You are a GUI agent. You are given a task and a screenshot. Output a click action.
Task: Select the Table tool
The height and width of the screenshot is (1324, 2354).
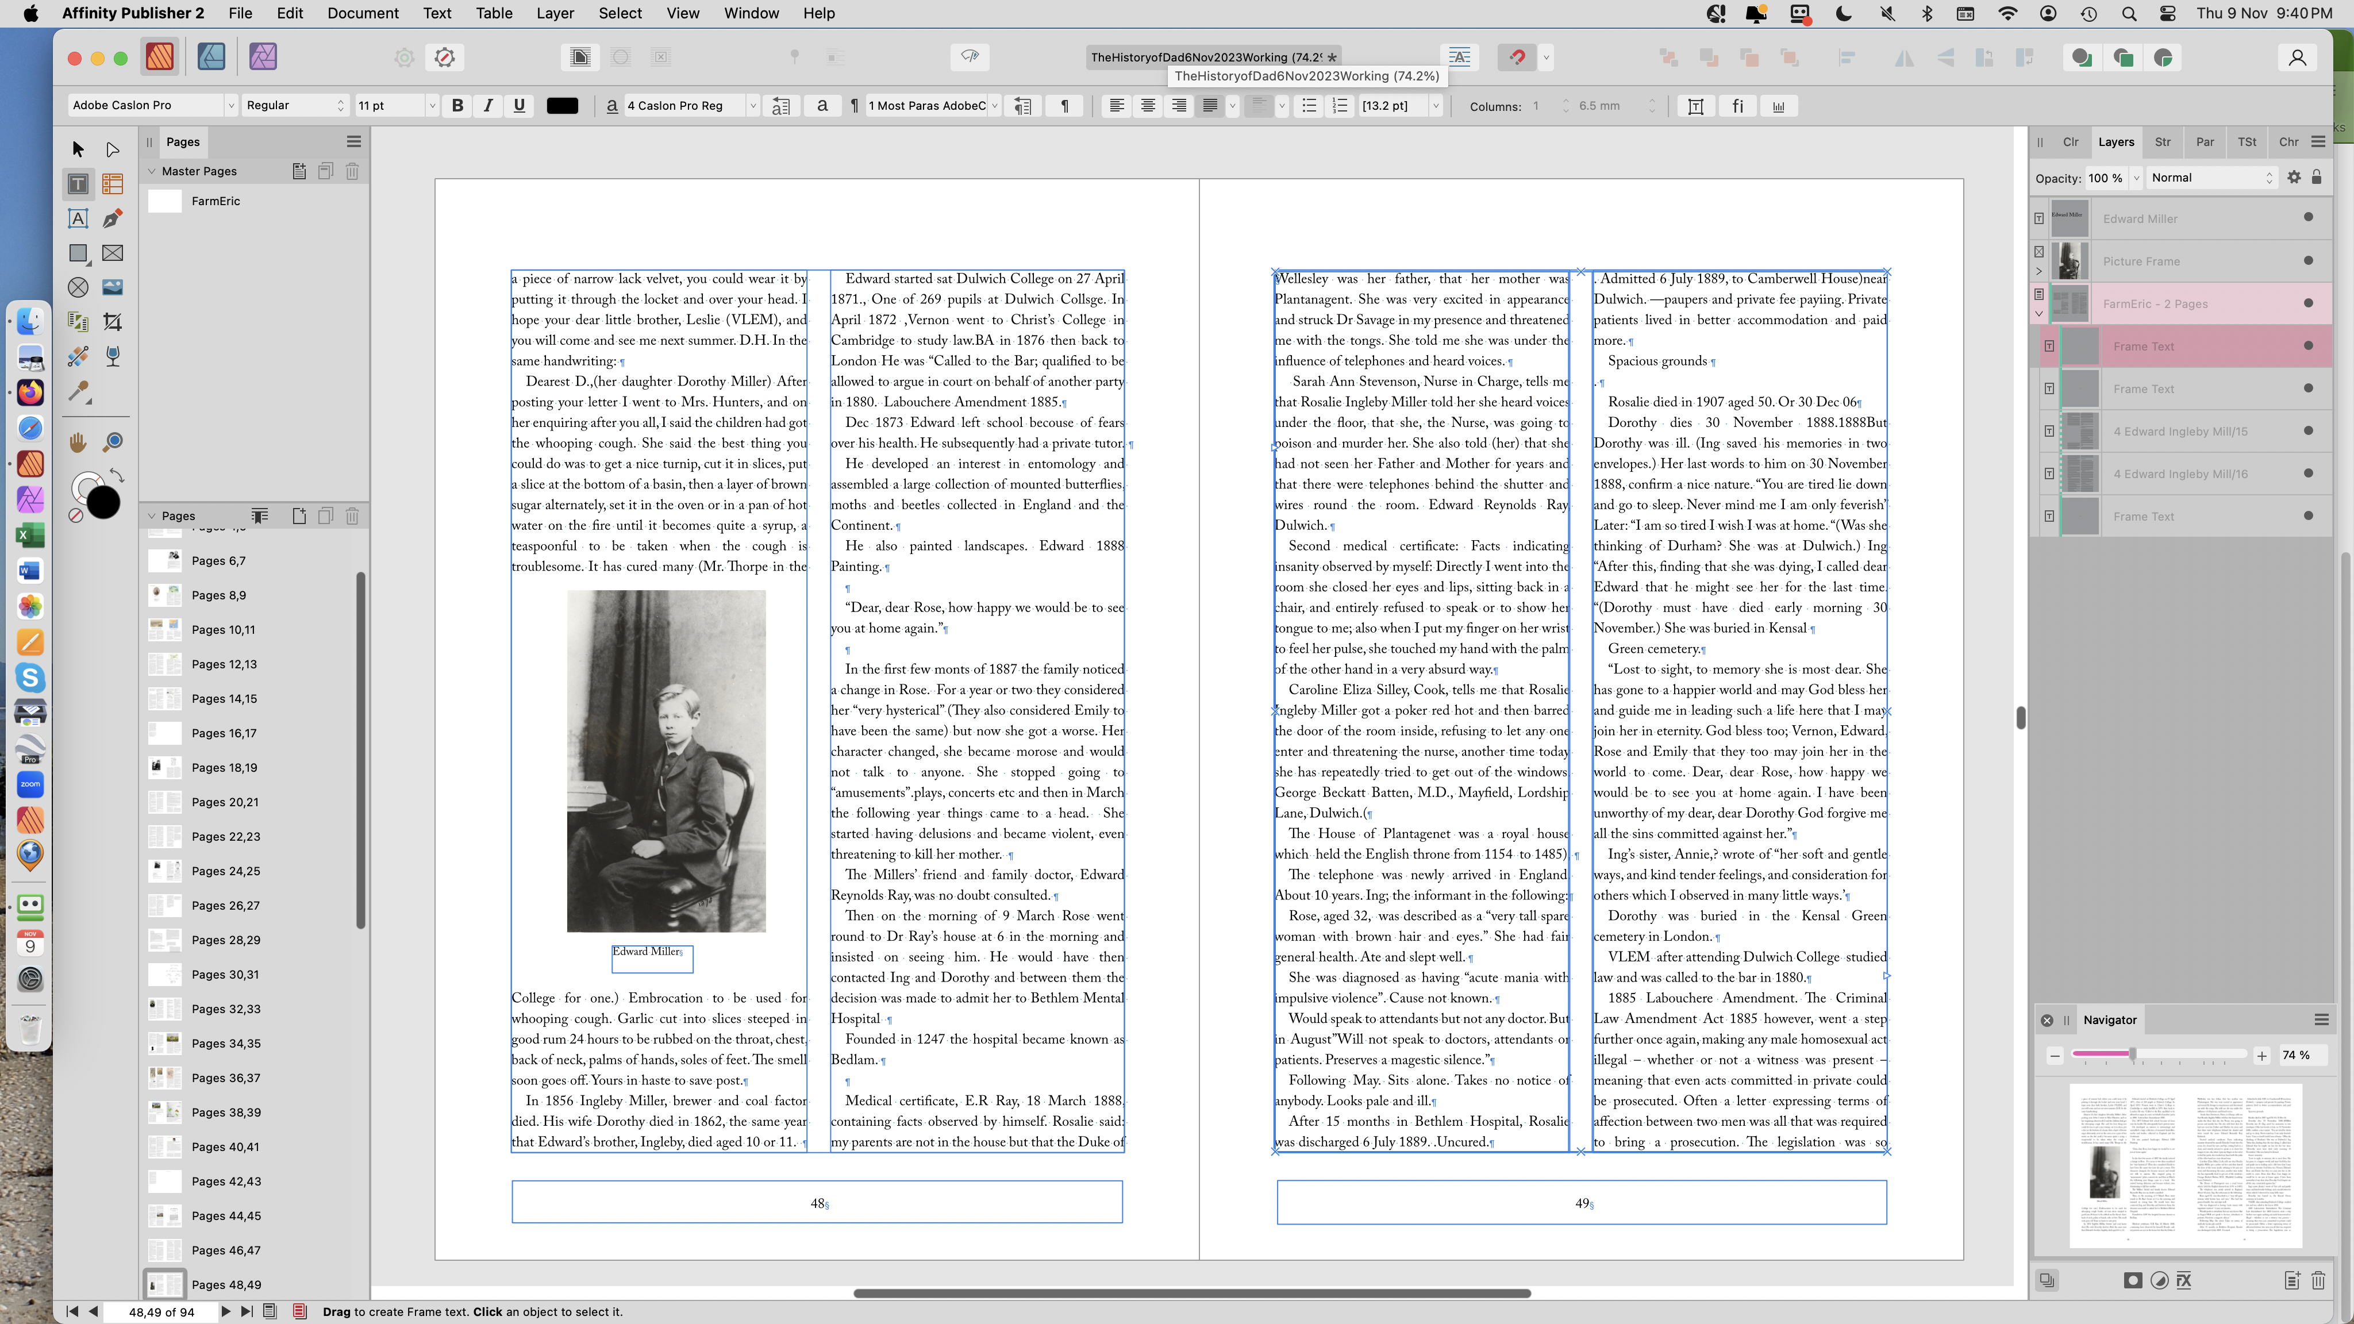113,184
